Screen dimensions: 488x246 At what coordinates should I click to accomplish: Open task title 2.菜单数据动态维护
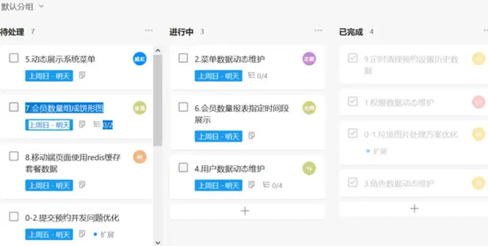(x=230, y=59)
